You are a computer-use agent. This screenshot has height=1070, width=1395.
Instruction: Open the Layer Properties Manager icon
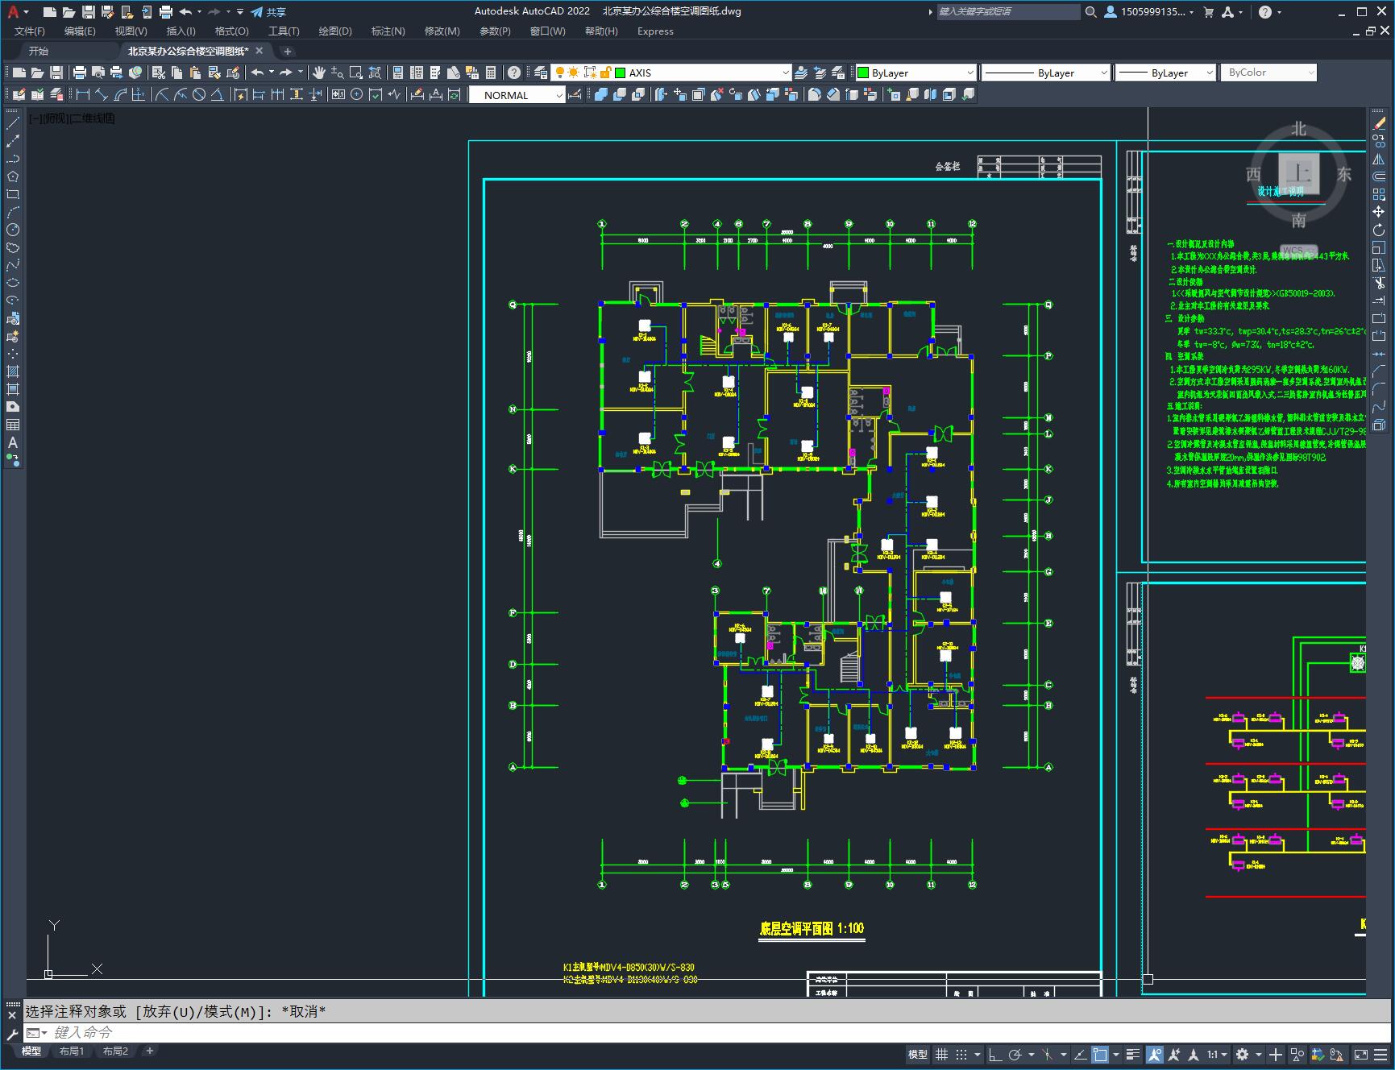pyautogui.click(x=541, y=73)
